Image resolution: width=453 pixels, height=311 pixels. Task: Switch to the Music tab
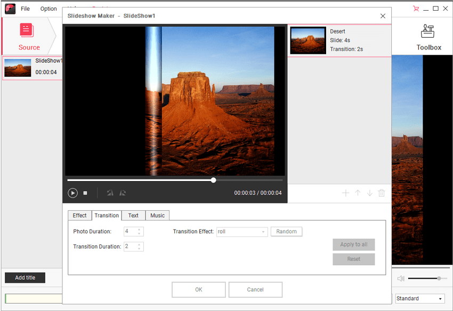(157, 215)
